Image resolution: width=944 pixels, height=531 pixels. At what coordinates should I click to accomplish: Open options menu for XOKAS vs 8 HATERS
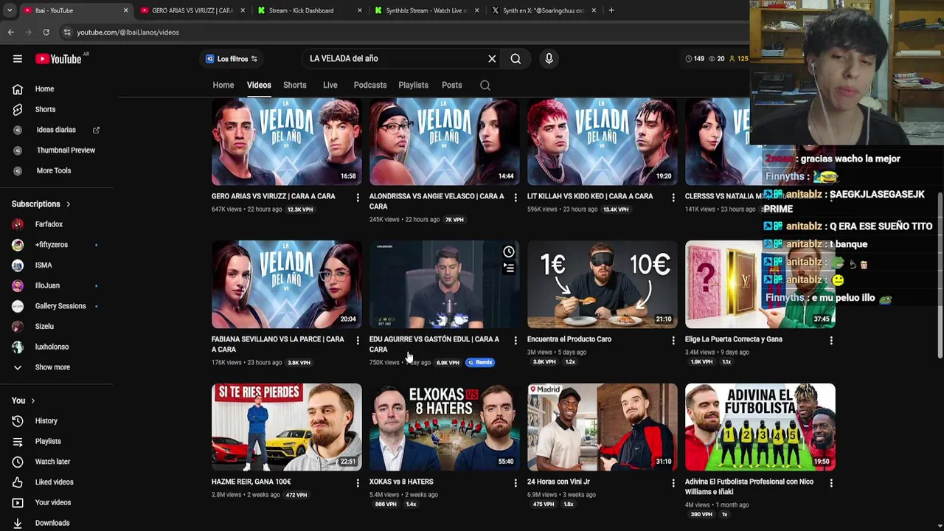(516, 482)
